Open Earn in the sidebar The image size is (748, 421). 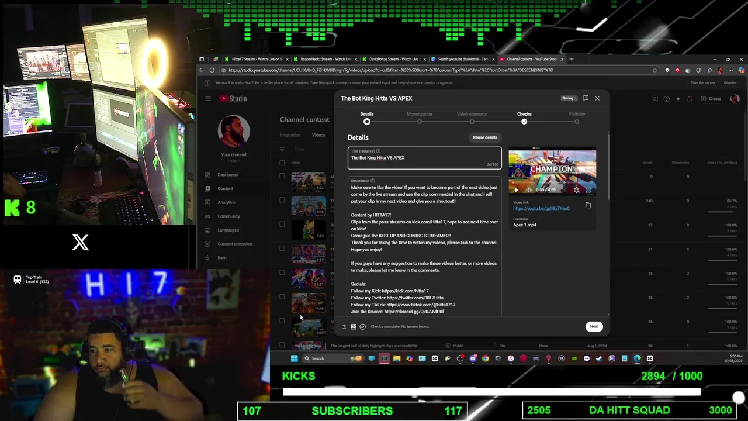point(222,258)
